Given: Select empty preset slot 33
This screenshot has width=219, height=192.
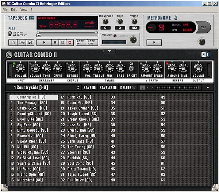Looking at the screenshot, I should click(x=134, y=97).
